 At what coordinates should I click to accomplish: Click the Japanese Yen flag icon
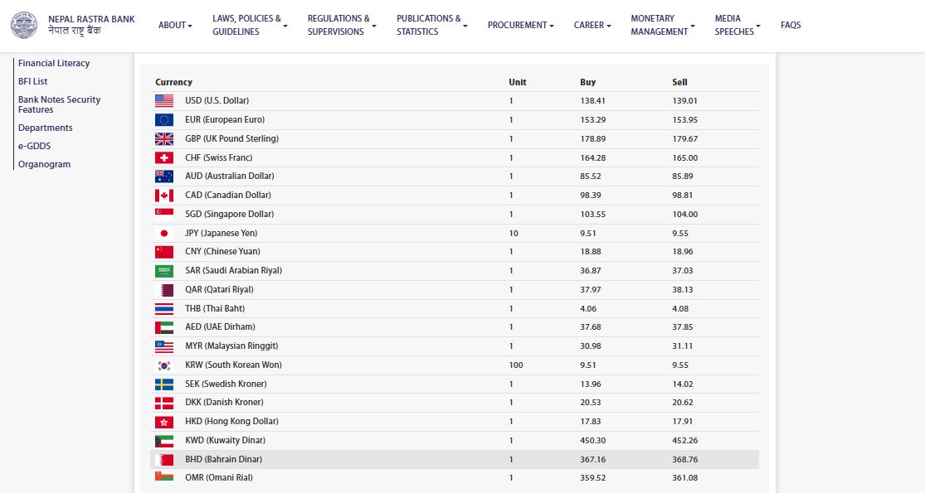coord(164,234)
